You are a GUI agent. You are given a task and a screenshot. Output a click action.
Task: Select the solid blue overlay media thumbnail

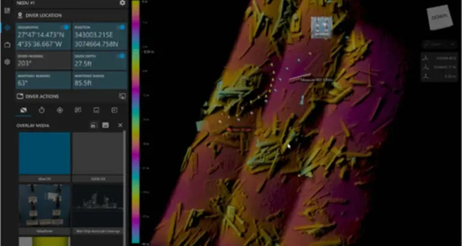tap(44, 154)
